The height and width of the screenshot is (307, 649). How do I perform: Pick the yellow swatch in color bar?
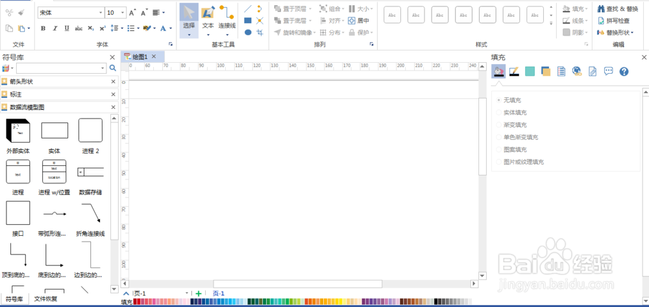340,302
